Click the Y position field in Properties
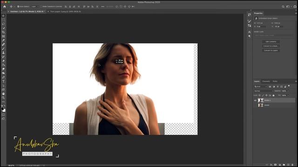This screenshot has height=167, width=298. (278, 27)
